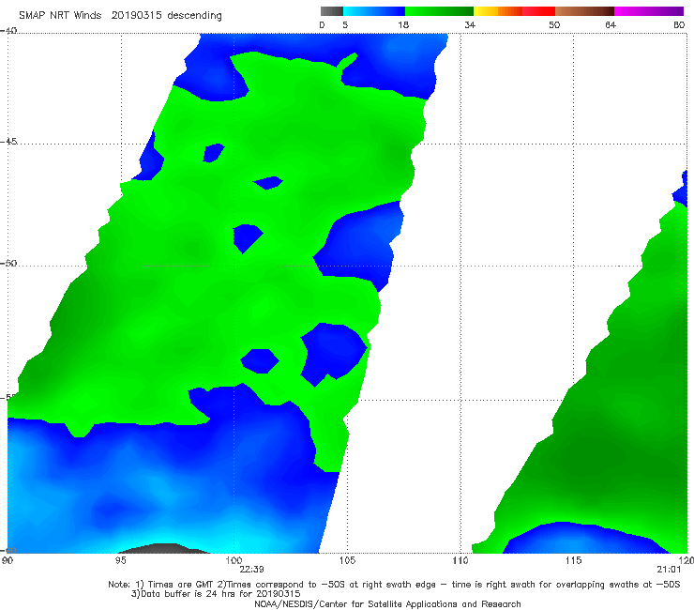Click the longitude axis label '105'
Viewport: 694px width, 610px height.
tap(347, 561)
